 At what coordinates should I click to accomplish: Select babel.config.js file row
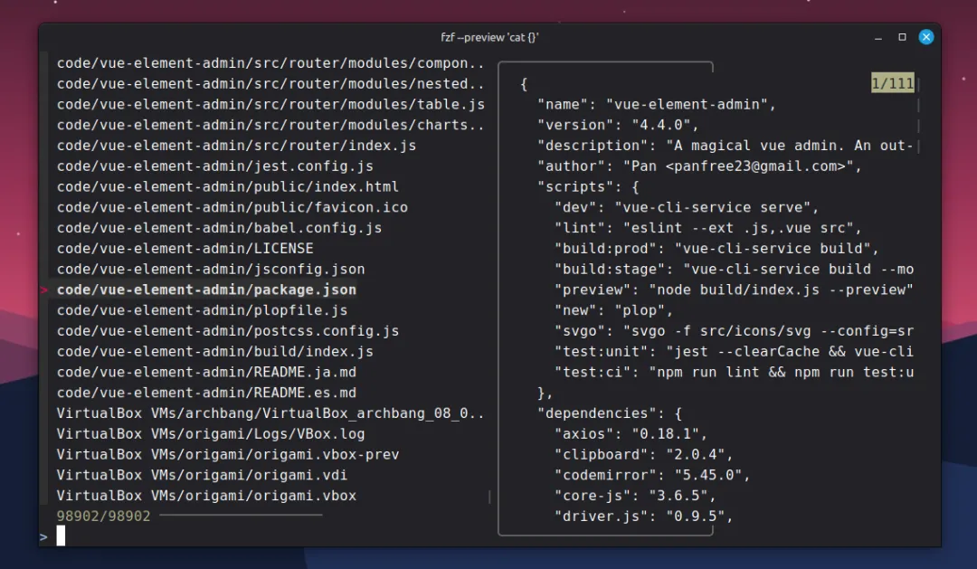[x=219, y=227]
